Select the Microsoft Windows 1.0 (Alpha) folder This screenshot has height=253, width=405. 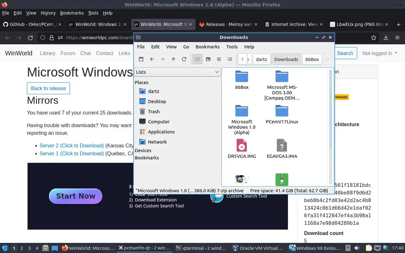[x=242, y=120]
